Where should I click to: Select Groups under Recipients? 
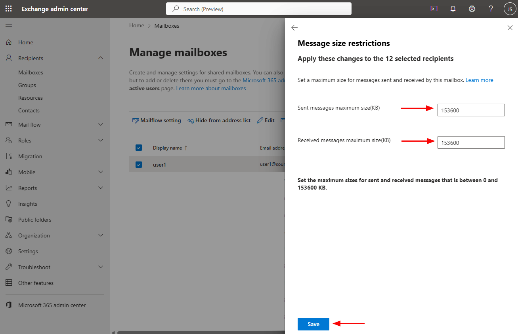(x=27, y=85)
